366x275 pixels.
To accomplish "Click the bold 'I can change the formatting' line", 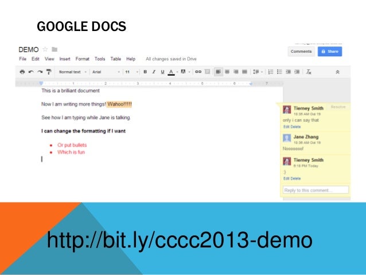I will tap(83, 131).
